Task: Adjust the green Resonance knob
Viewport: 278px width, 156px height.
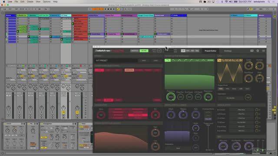Action: tap(208, 97)
